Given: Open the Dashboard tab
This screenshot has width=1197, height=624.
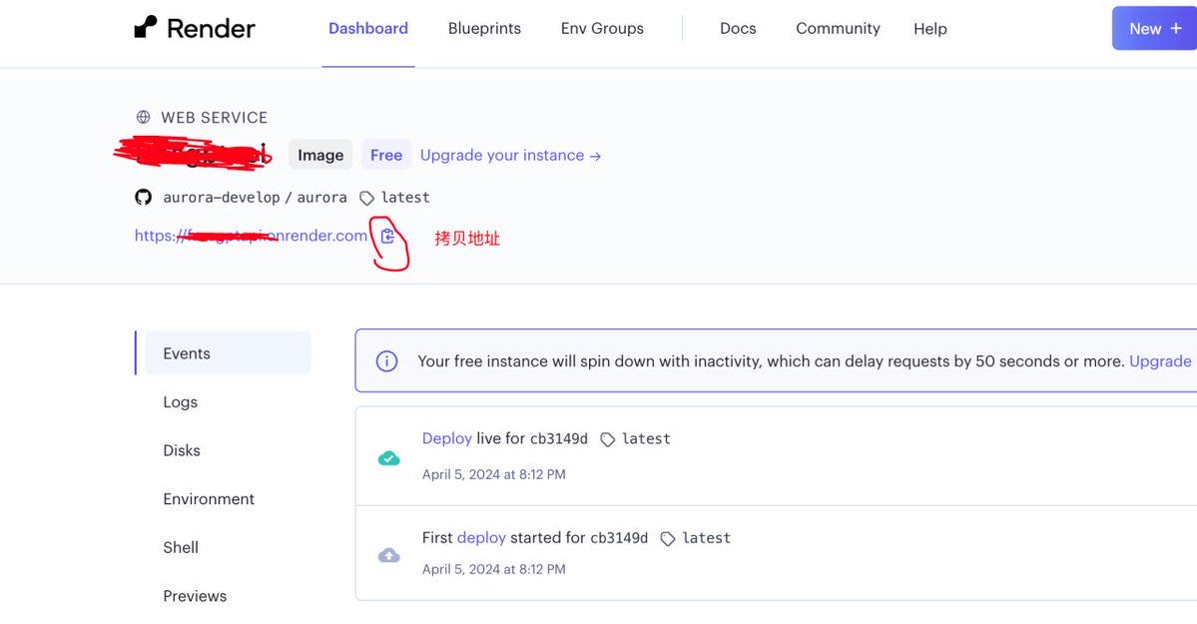Looking at the screenshot, I should click(368, 28).
